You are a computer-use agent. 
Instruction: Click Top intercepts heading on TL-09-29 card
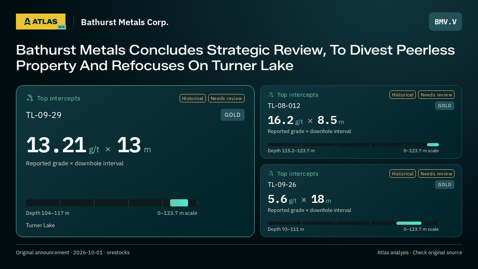59,98
